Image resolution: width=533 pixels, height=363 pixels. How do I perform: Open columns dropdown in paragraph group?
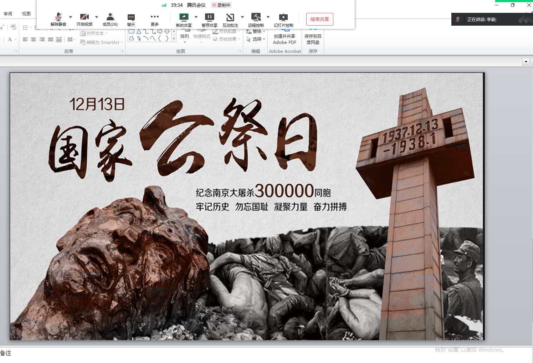pyautogui.click(x=71, y=40)
